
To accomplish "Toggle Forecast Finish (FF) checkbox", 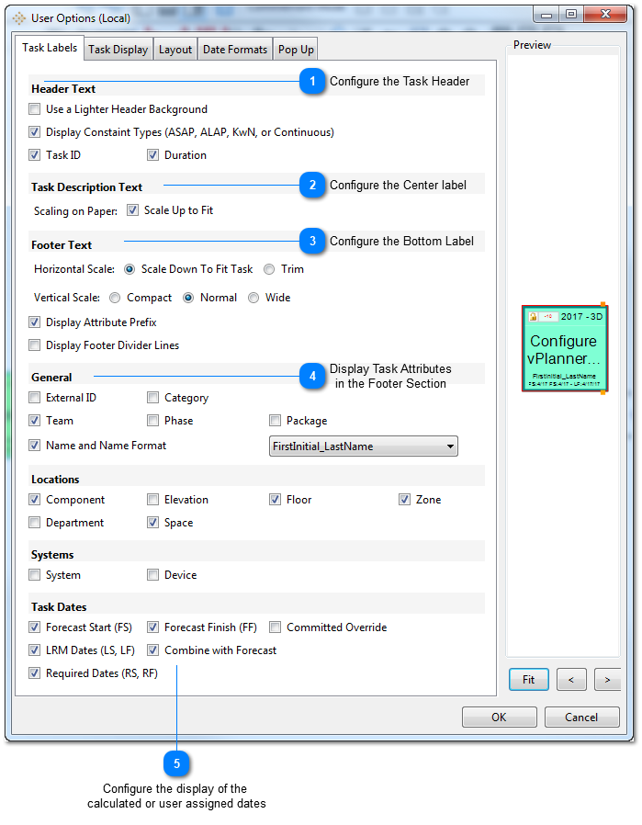I will (x=153, y=627).
